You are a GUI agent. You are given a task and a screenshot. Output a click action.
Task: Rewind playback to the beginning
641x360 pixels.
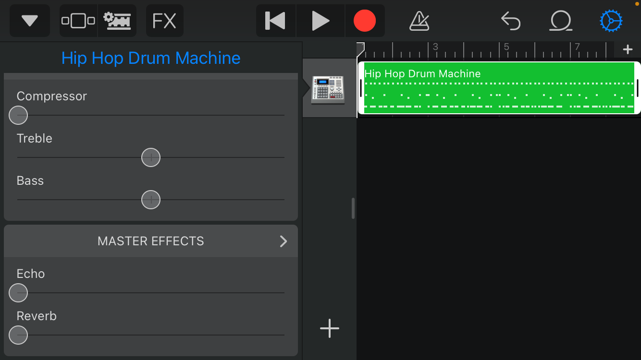click(275, 21)
